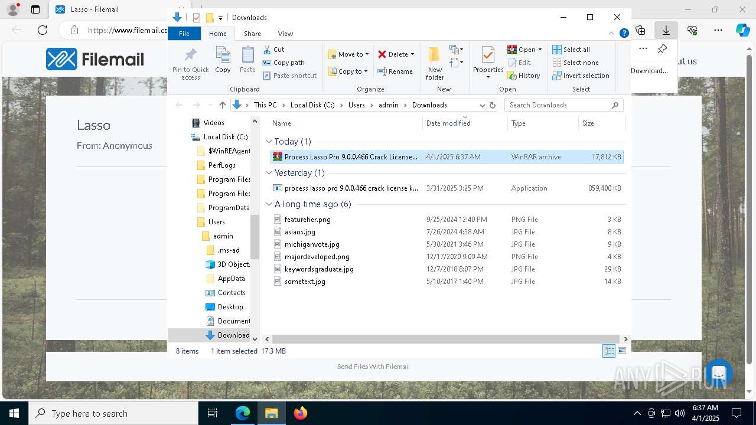Collapse the A long time ago group
The width and height of the screenshot is (756, 425).
point(269,204)
